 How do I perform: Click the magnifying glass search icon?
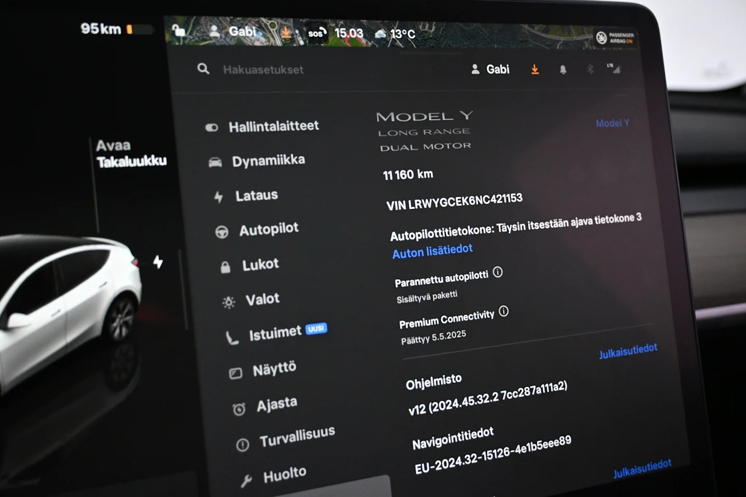pyautogui.click(x=203, y=69)
